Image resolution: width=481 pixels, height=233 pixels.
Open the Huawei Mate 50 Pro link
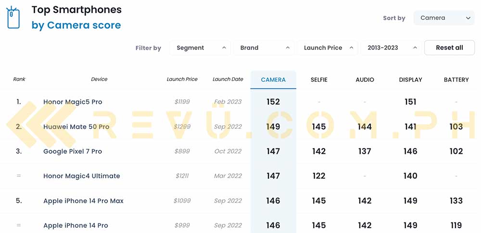pos(76,127)
